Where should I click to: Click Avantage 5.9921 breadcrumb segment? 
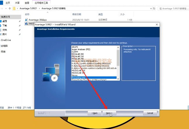click(28, 8)
